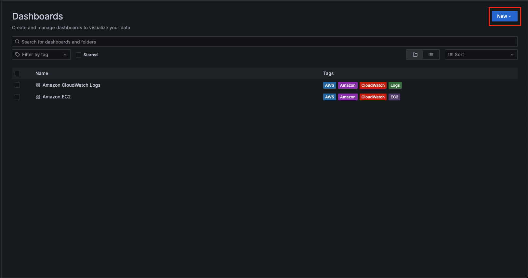
Task: Click Amazon tag on Amazon EC2 row
Action: click(x=348, y=97)
